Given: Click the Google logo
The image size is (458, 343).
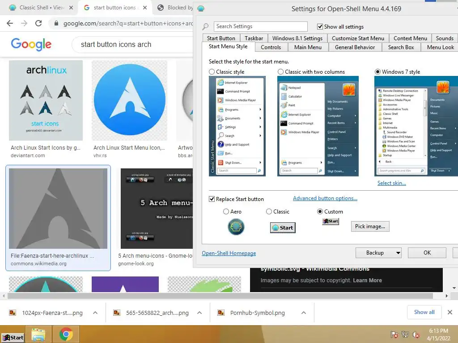Looking at the screenshot, I should point(31,44).
